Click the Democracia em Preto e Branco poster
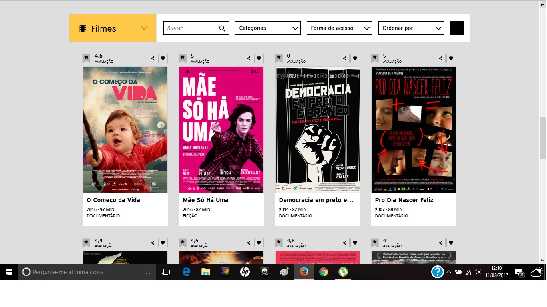The height and width of the screenshot is (307, 547). pos(318,130)
